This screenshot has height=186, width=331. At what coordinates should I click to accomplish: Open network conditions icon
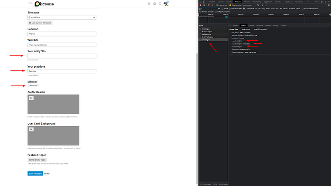tap(258, 5)
